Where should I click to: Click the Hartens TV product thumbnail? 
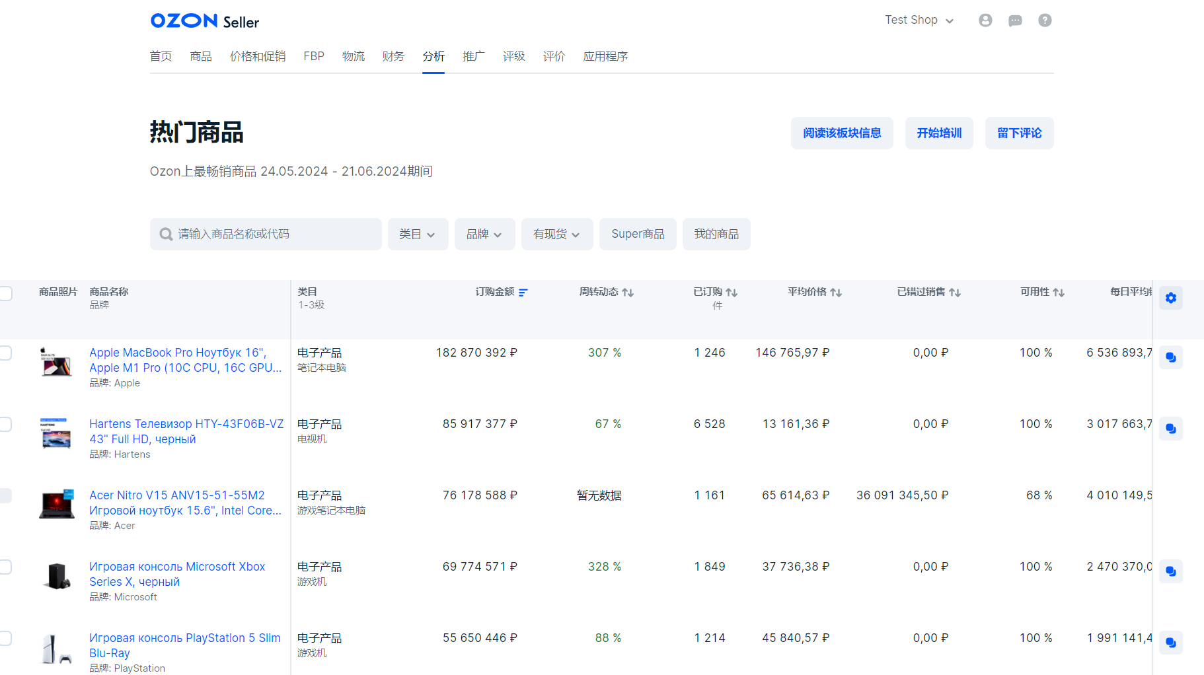tap(56, 433)
